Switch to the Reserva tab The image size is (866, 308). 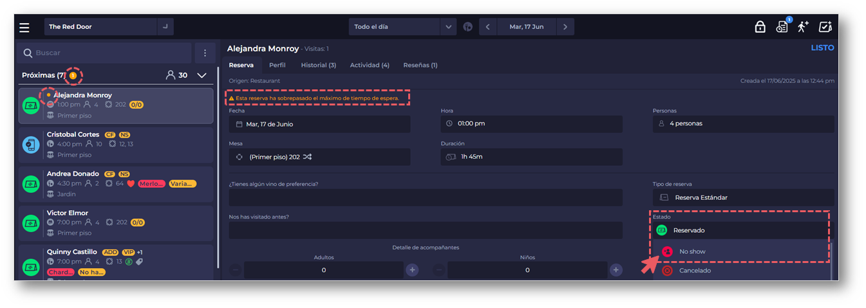point(241,65)
